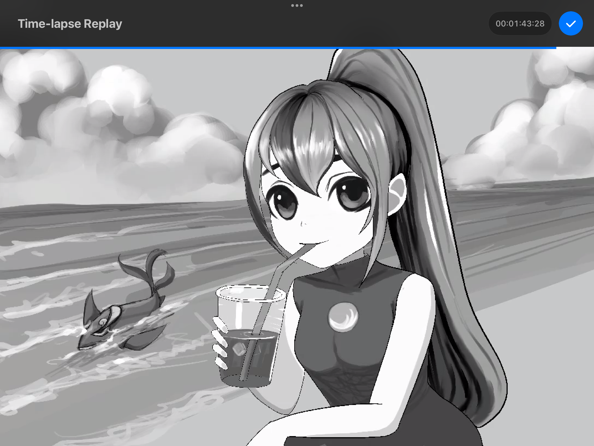The height and width of the screenshot is (446, 594).
Task: Open the three-dot multitasking menu at top
Action: click(297, 6)
